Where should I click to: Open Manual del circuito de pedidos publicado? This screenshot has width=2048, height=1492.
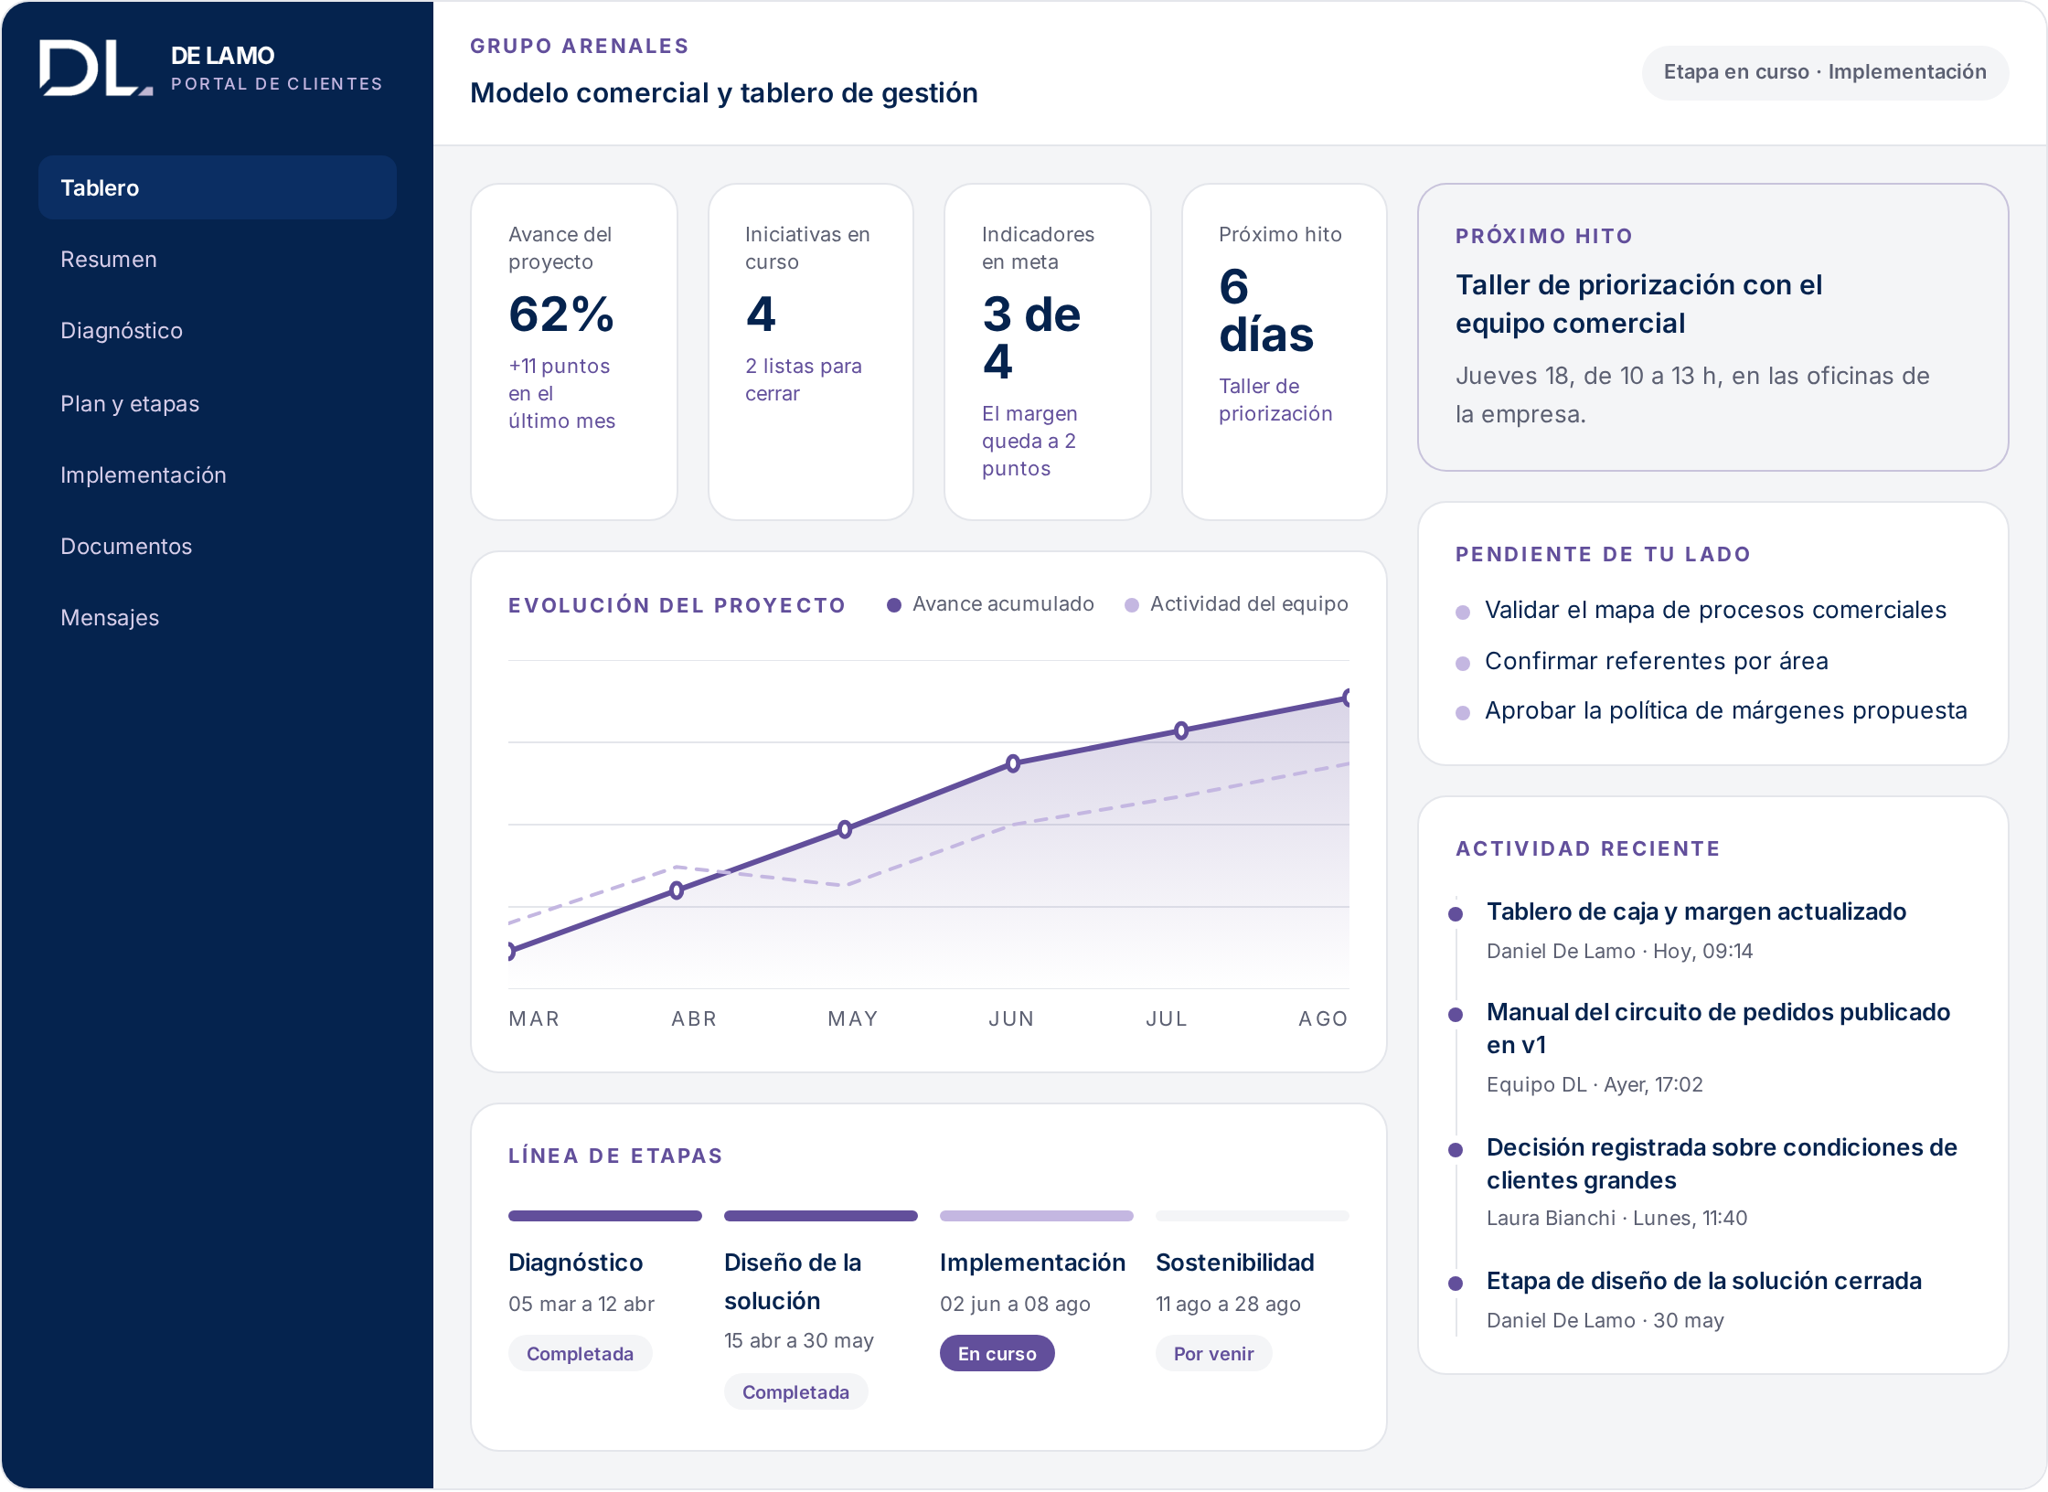(x=1718, y=1028)
